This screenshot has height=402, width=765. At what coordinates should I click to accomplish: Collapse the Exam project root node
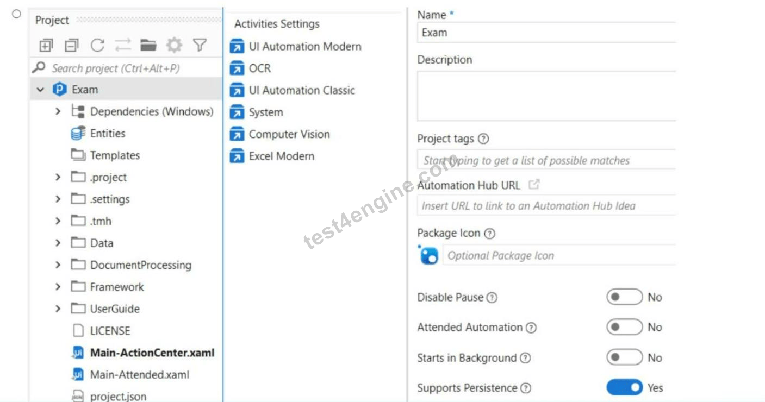(x=40, y=90)
